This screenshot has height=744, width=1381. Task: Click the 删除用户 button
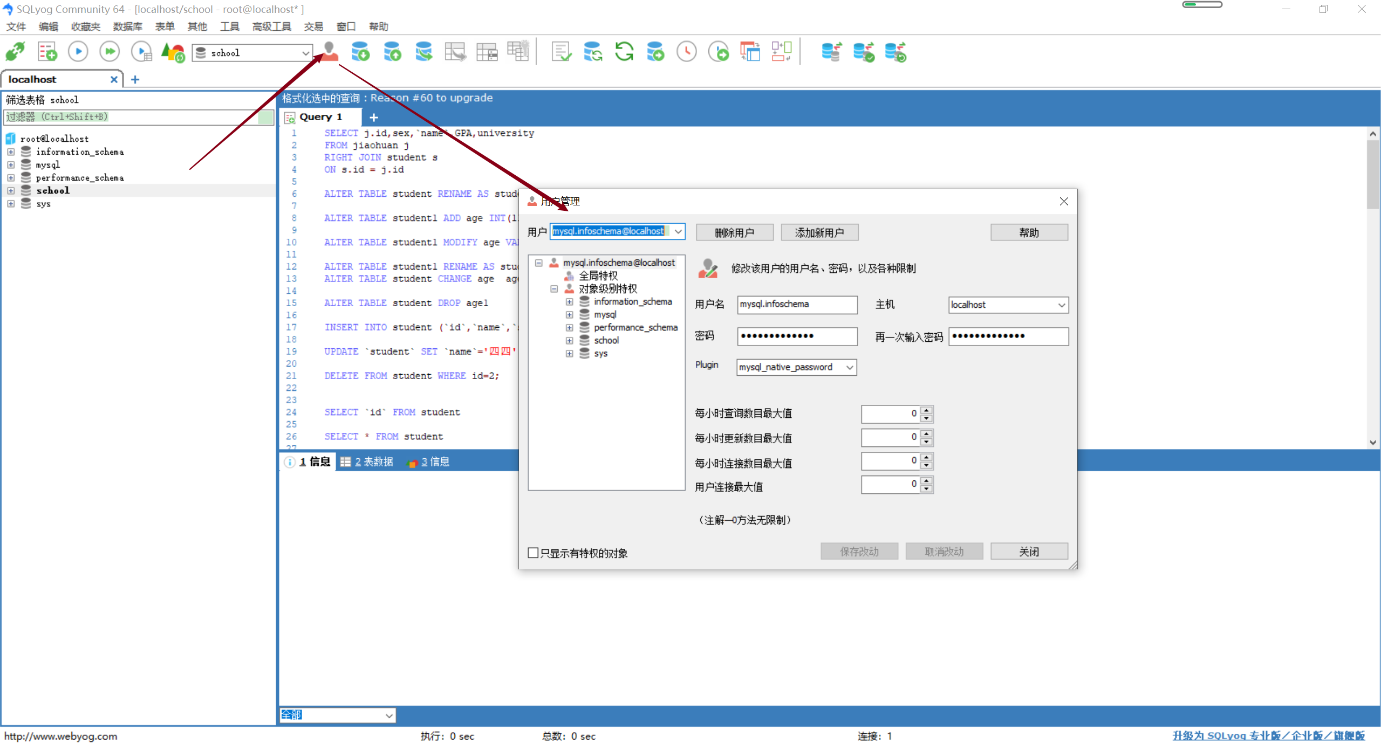point(734,232)
